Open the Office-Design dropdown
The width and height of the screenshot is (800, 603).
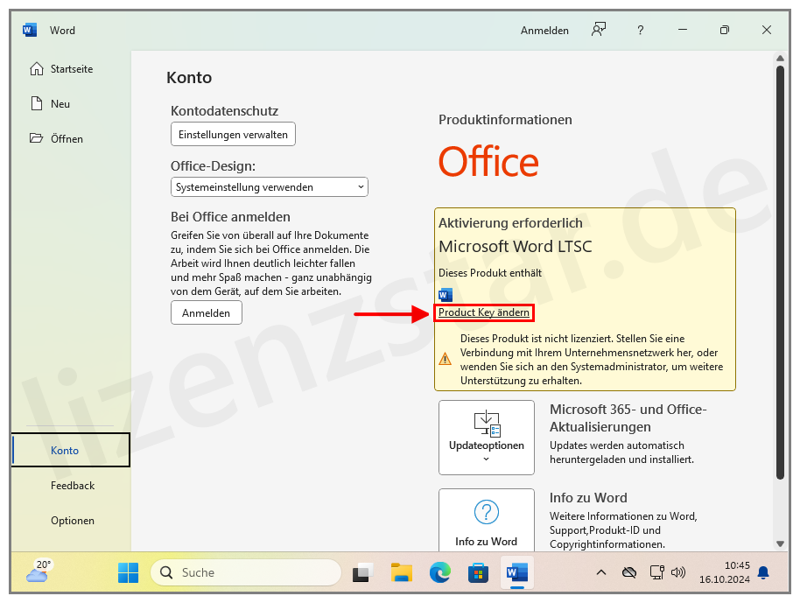tap(270, 187)
